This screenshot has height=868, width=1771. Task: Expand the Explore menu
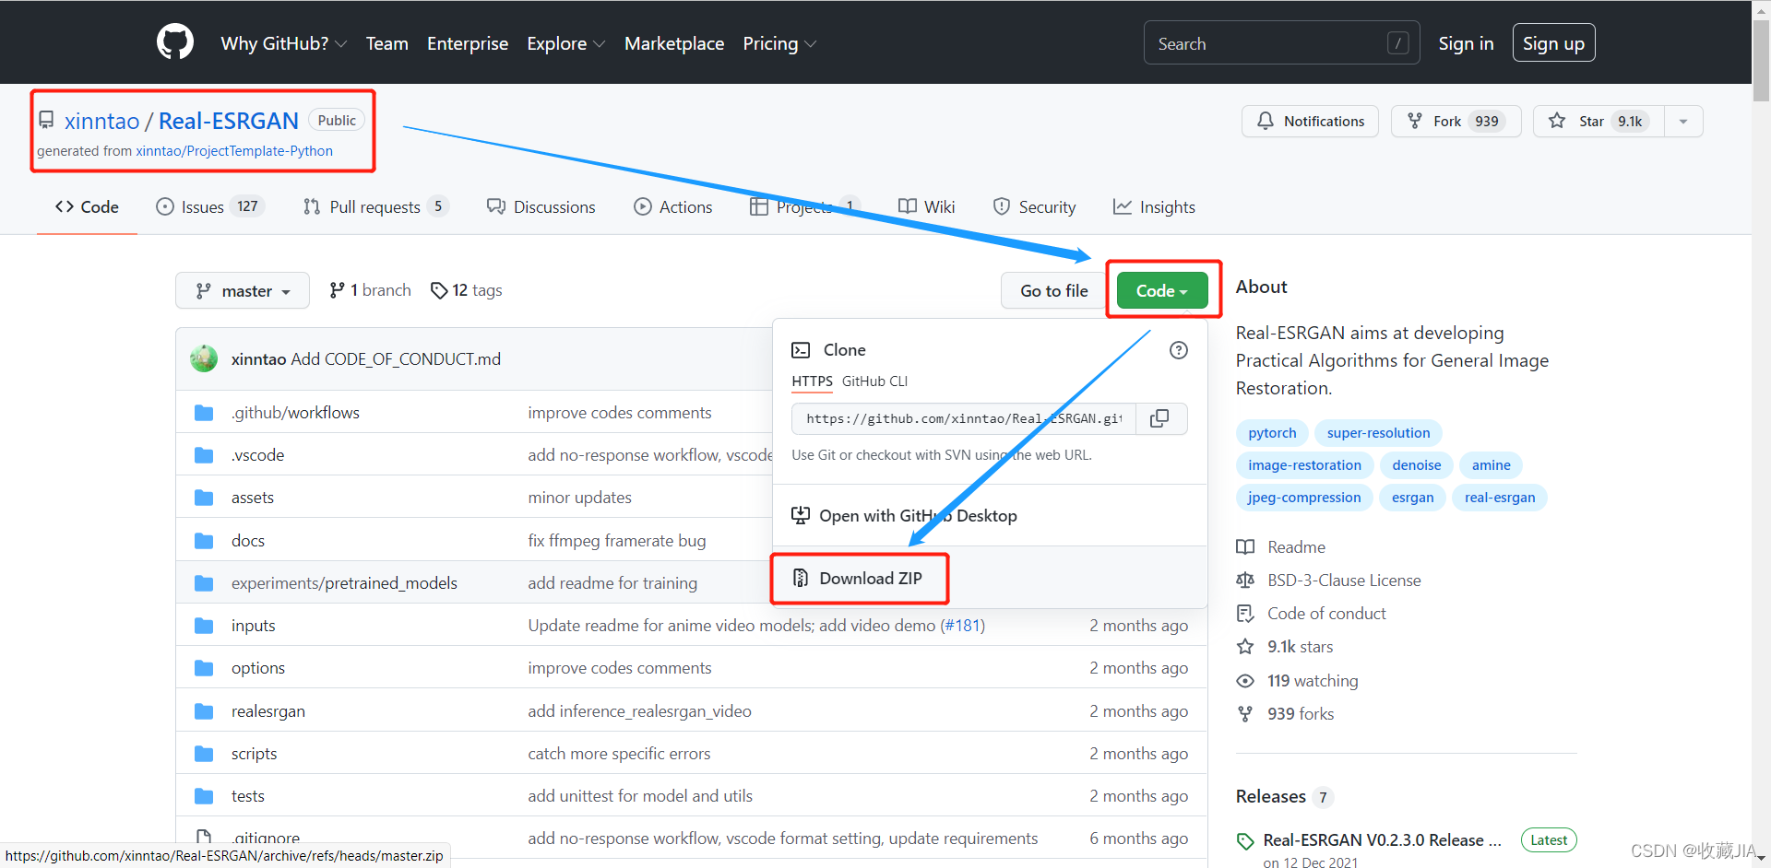pos(565,43)
